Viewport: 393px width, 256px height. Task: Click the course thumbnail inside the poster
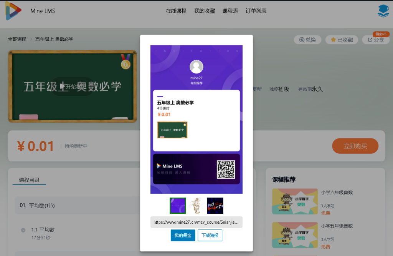172,130
